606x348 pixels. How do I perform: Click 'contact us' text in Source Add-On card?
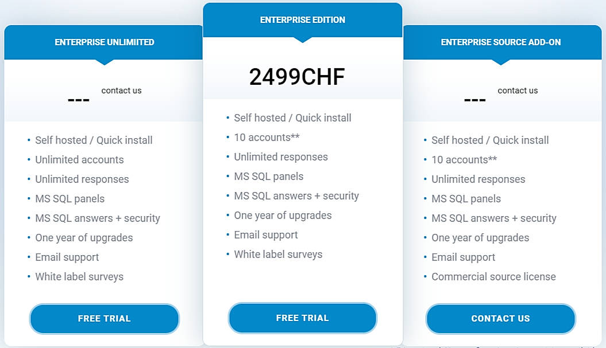[x=518, y=91]
